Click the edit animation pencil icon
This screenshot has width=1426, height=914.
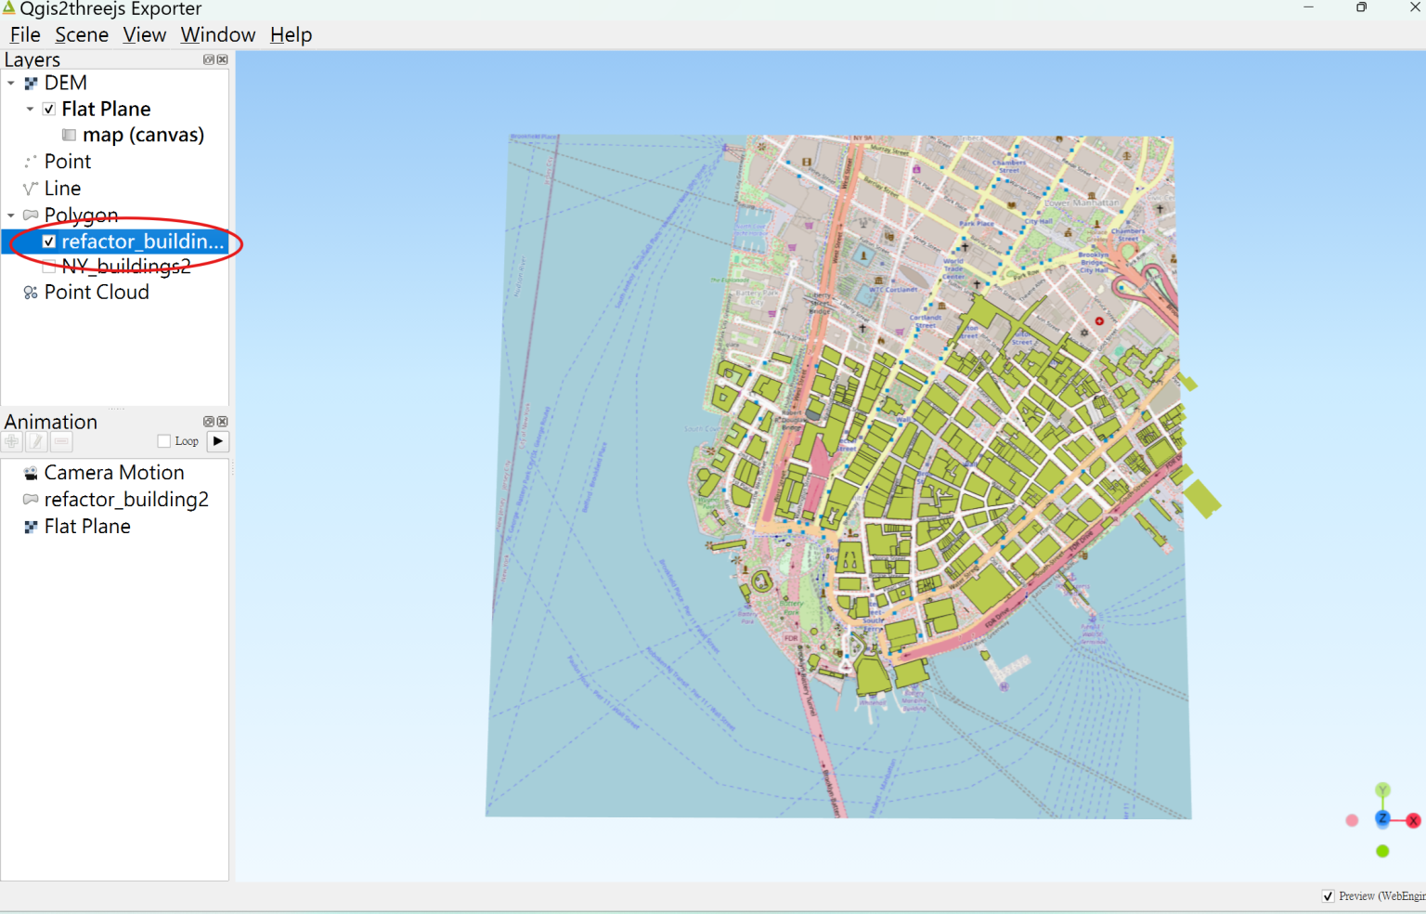35,441
